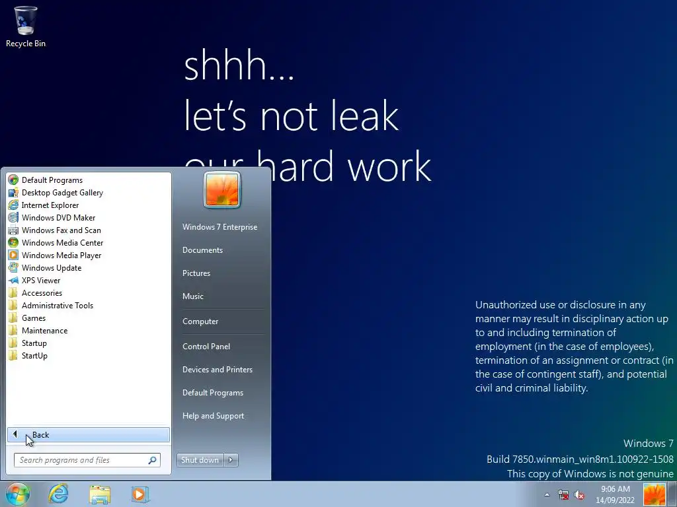Go Back to the main Start menu

(89, 434)
